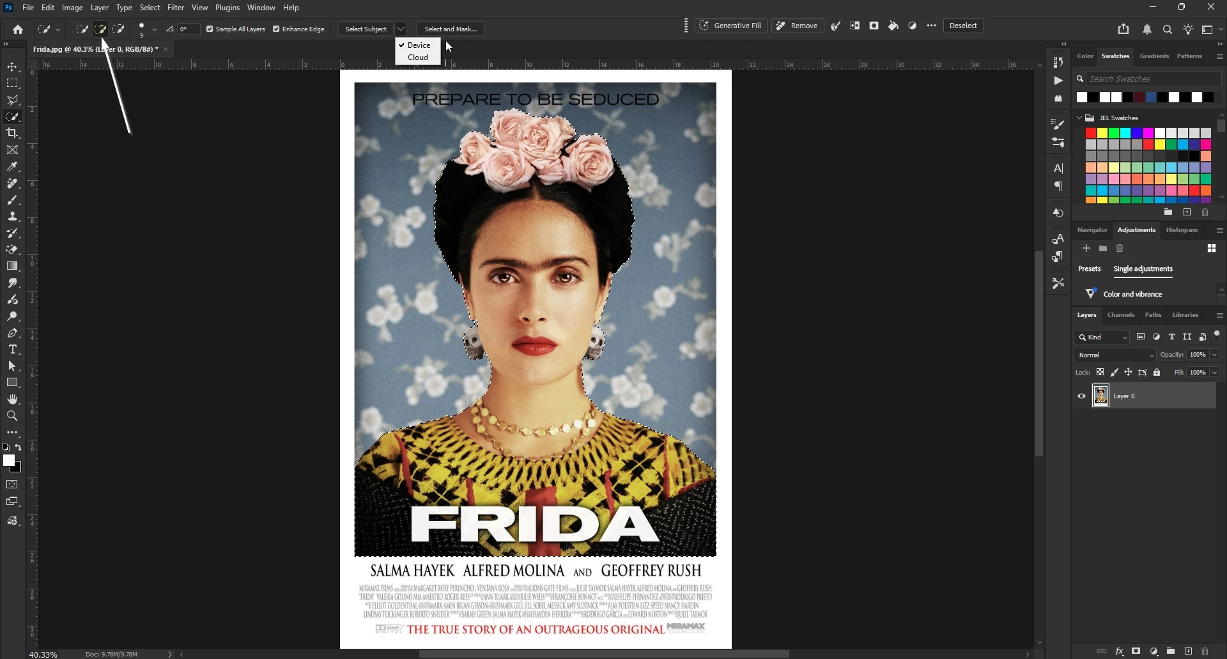
Task: Choose Add to selection mode
Action: pyautogui.click(x=100, y=29)
